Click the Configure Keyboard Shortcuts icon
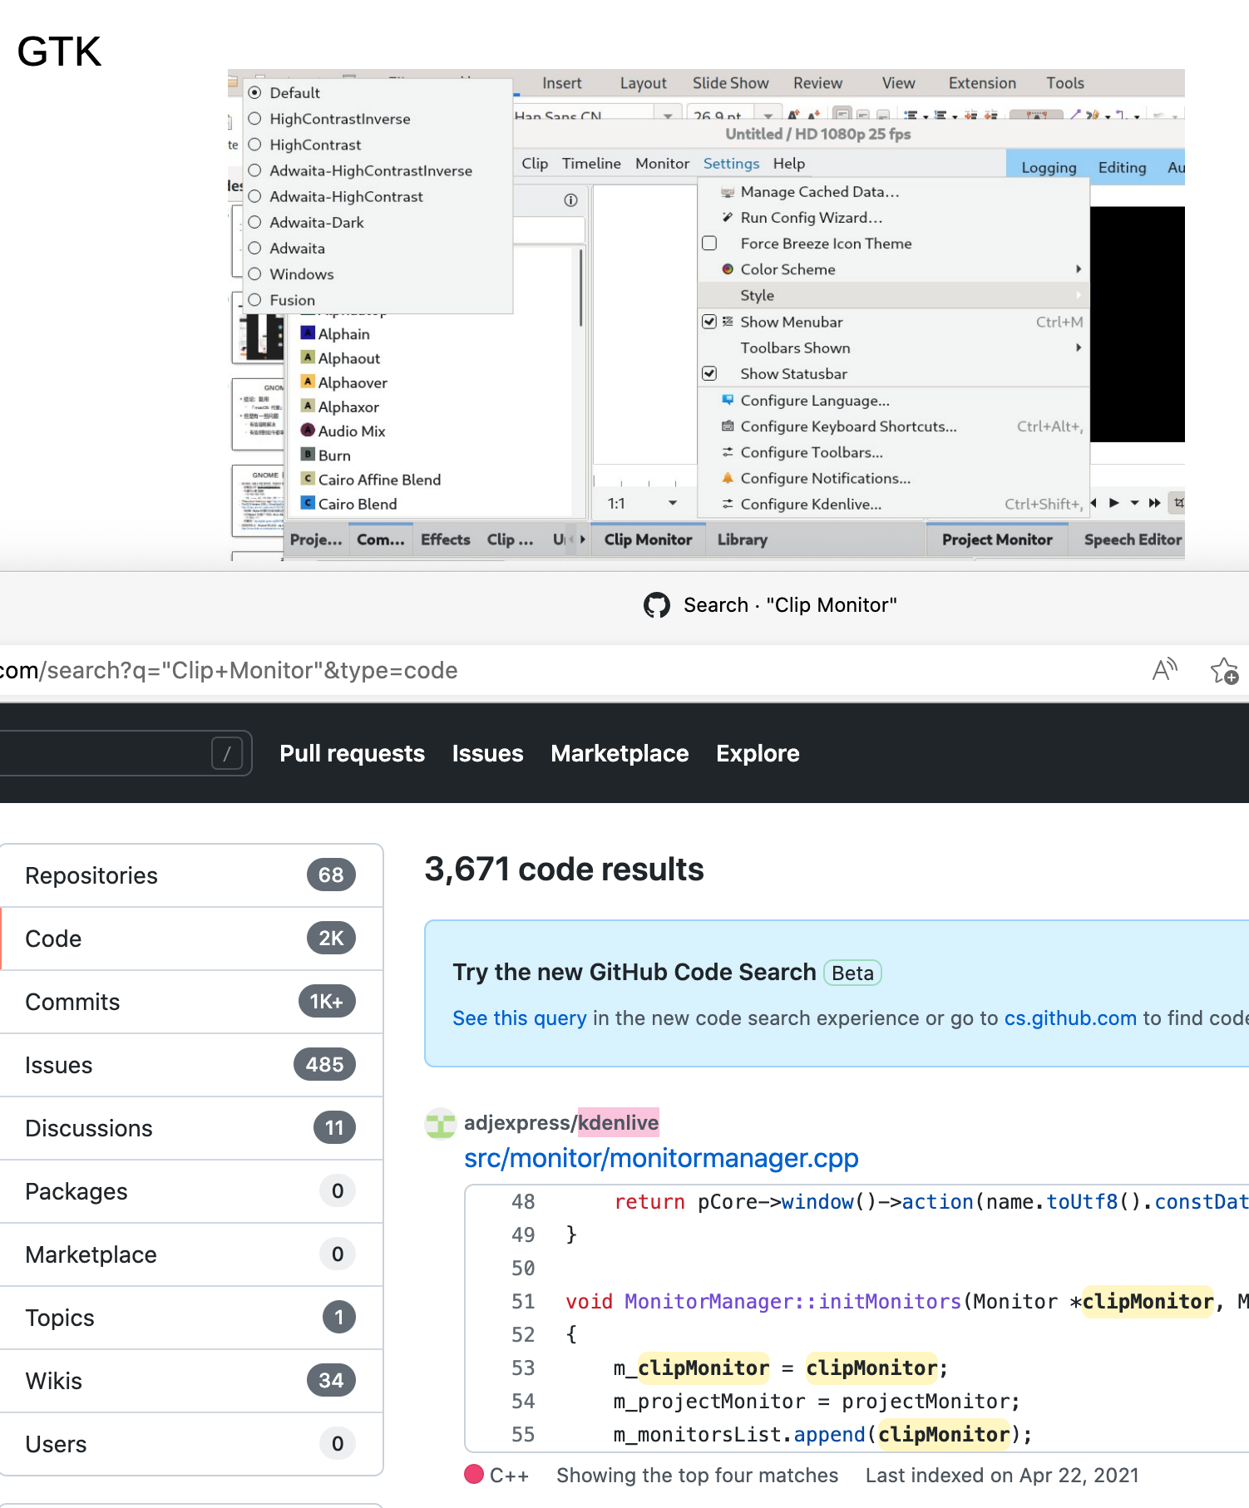1249x1508 pixels. pyautogui.click(x=728, y=426)
